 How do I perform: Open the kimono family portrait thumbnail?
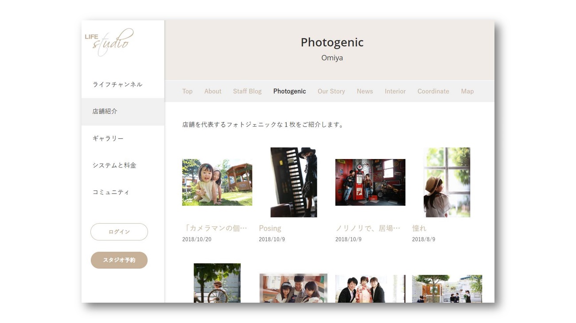(370, 289)
